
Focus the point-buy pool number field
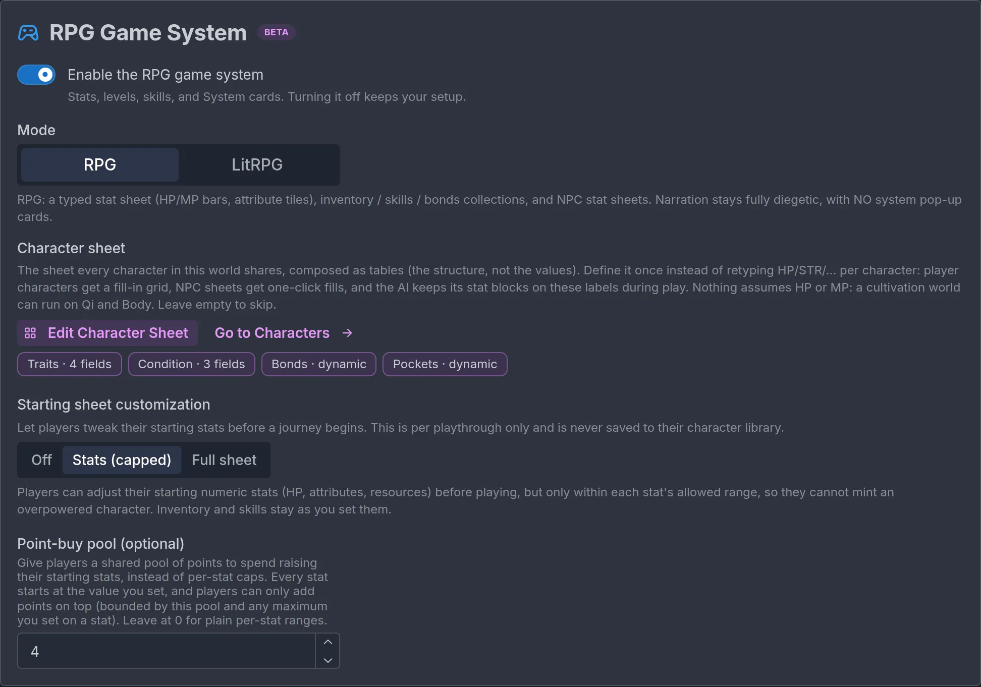click(167, 651)
